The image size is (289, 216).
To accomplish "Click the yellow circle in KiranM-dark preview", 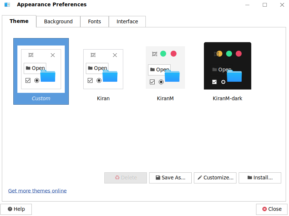I will (x=219, y=54).
